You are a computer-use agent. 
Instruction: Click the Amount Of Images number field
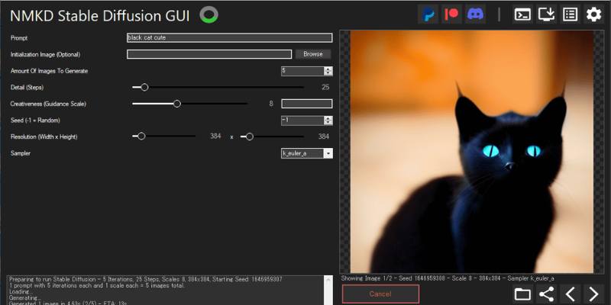[302, 71]
